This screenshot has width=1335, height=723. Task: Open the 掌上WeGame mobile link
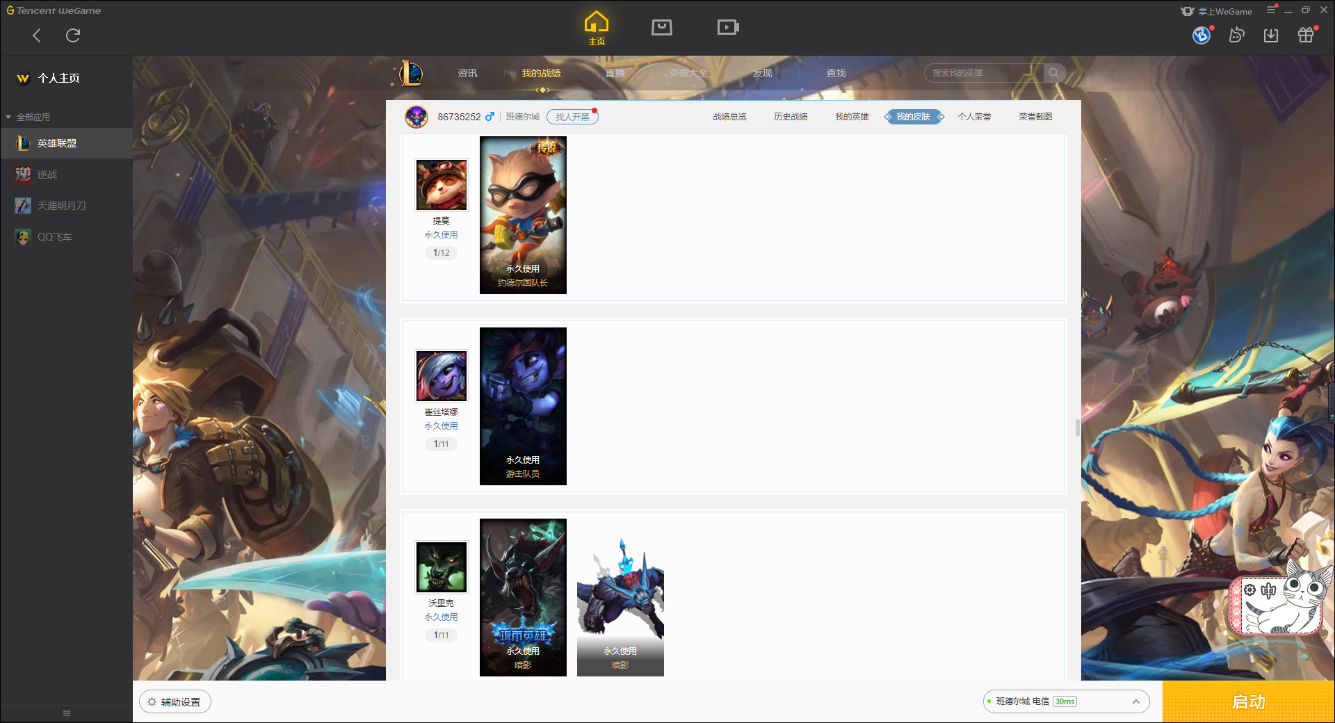click(x=1217, y=11)
